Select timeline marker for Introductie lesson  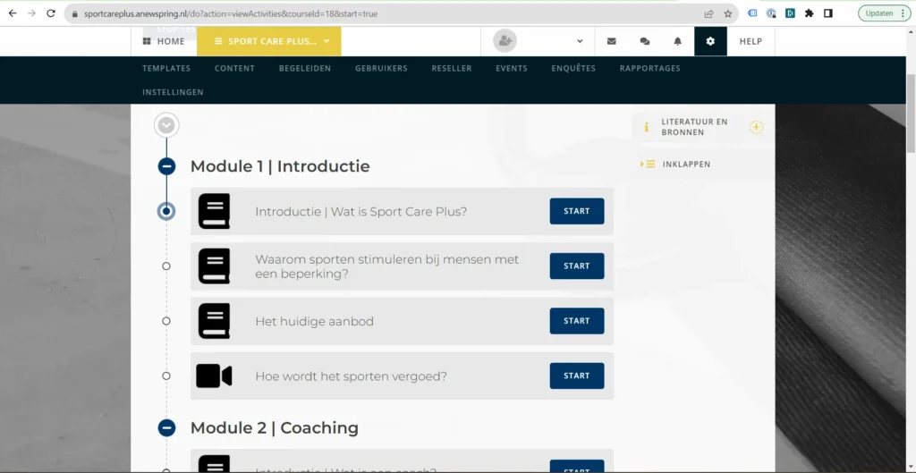pyautogui.click(x=166, y=211)
